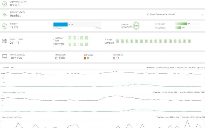The image size is (205, 128).
Task: Click the Nodes server stack icon
Action: pyautogui.click(x=5, y=41)
